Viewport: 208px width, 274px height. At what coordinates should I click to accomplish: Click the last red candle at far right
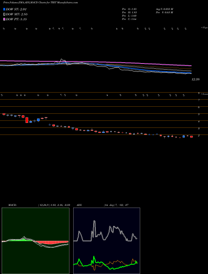click(x=191, y=137)
